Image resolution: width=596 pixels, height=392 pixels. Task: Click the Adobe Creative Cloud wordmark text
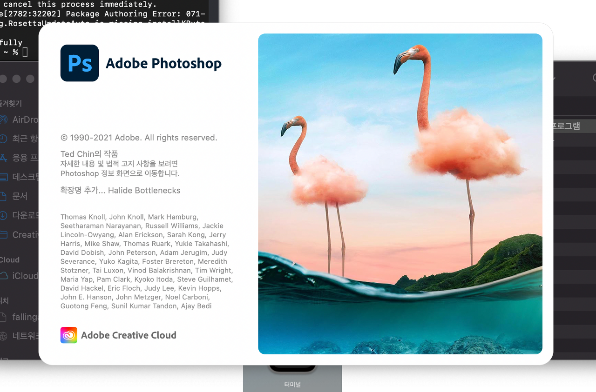click(x=129, y=335)
